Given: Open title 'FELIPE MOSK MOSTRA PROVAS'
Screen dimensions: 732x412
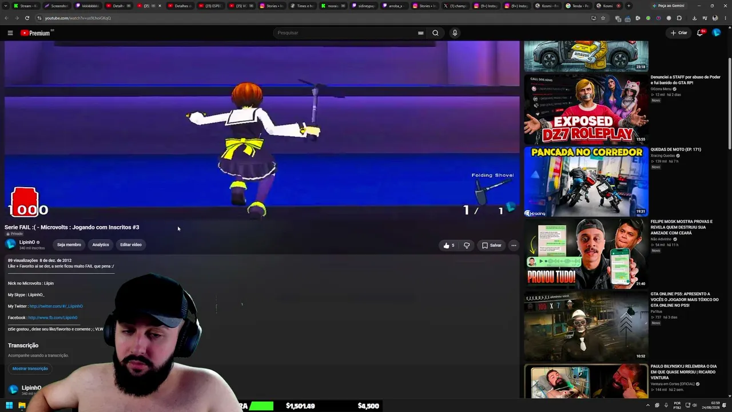Looking at the screenshot, I should tap(682, 227).
